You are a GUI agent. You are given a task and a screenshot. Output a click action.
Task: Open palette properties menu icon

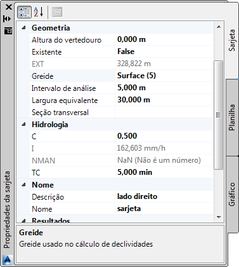pos(8,31)
